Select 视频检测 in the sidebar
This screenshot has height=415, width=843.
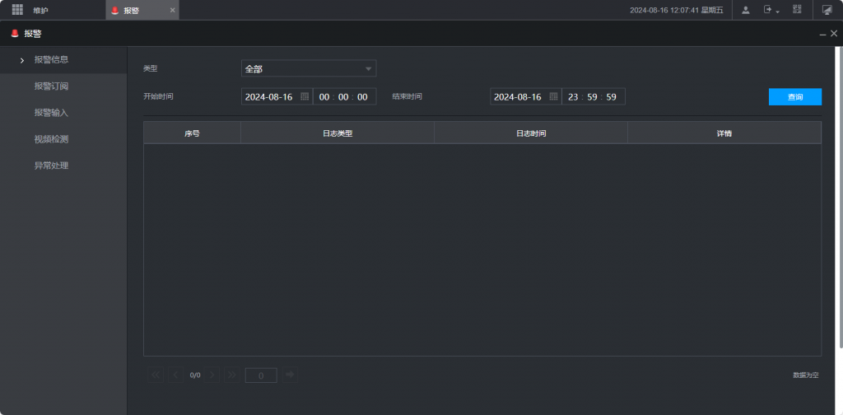51,139
